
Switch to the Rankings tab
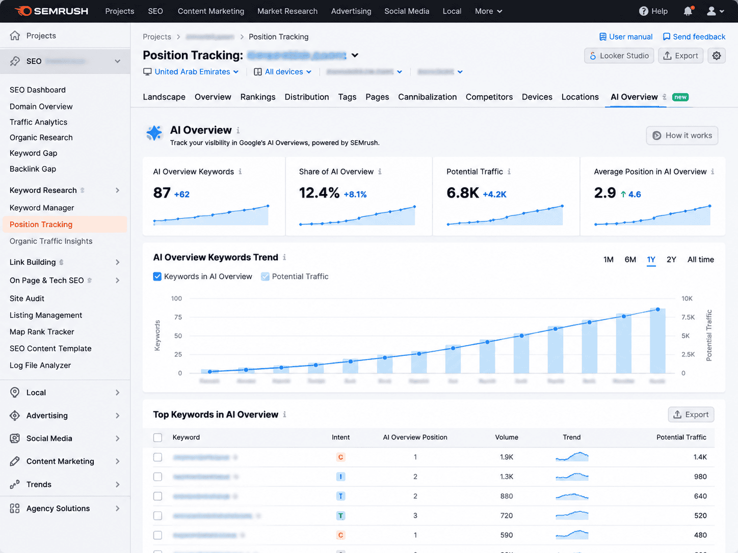(x=258, y=97)
